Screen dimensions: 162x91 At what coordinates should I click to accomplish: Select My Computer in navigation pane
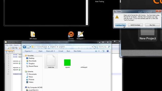point(34,87)
